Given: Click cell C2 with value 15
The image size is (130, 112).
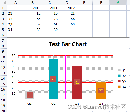Looking at the screenshot, I should click(50, 13).
